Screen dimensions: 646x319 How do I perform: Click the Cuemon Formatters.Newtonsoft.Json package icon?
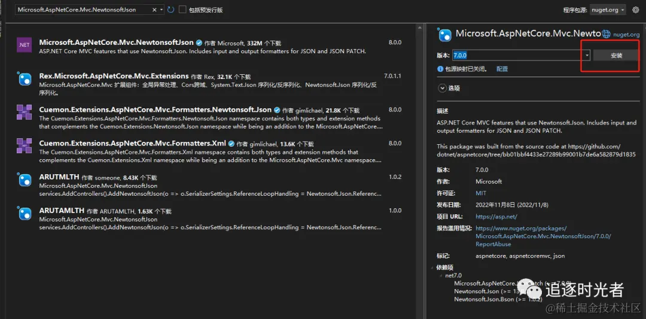click(x=24, y=112)
